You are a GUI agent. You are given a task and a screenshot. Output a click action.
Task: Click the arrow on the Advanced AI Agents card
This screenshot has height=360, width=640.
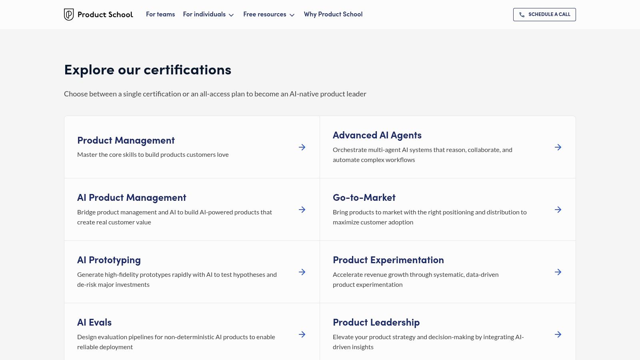point(558,147)
